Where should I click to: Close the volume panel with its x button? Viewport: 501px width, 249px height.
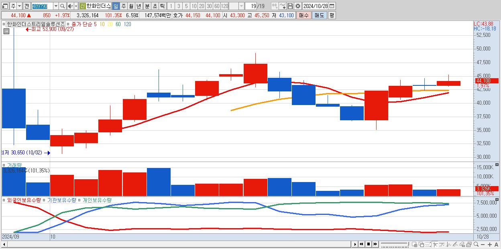497,165
